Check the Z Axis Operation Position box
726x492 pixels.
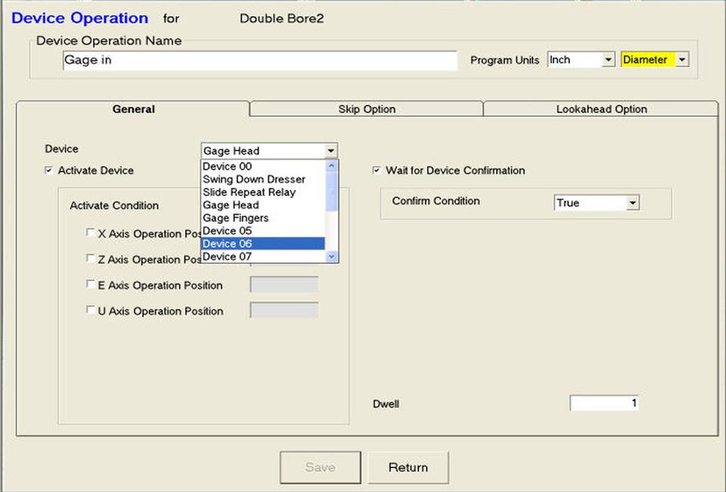pyautogui.click(x=91, y=259)
